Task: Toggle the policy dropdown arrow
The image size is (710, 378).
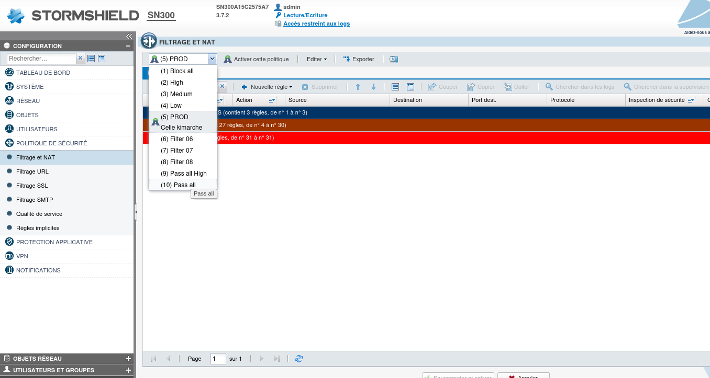Action: click(x=212, y=59)
